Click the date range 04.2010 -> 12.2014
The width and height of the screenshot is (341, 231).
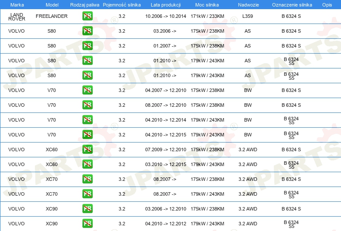point(166,120)
